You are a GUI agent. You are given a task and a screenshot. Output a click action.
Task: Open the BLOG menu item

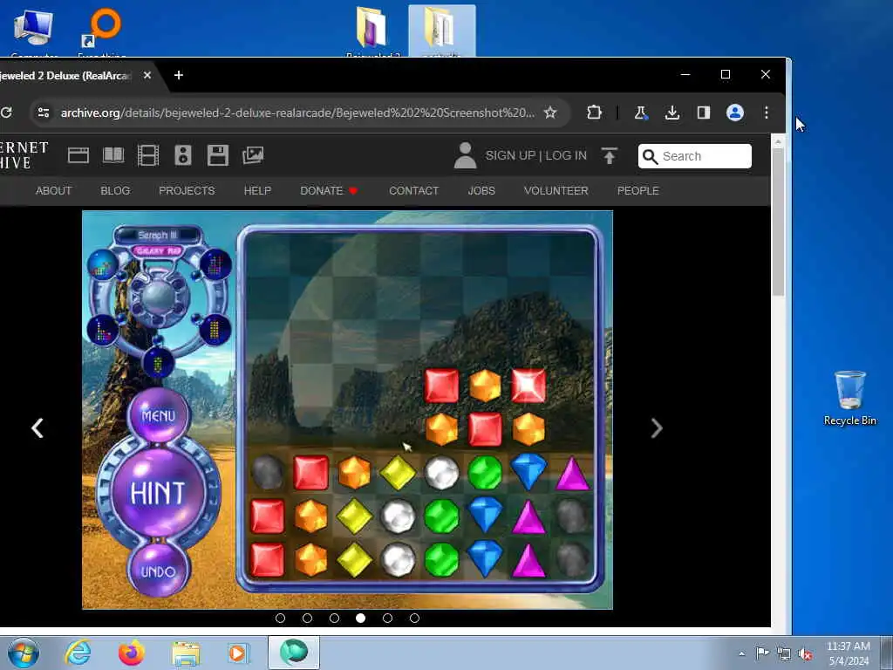pos(115,191)
